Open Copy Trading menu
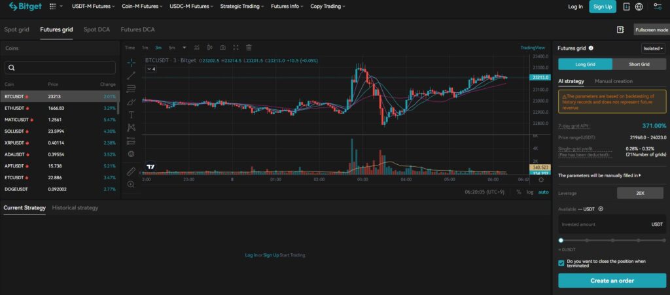This screenshot has width=670, height=295. tap(328, 7)
